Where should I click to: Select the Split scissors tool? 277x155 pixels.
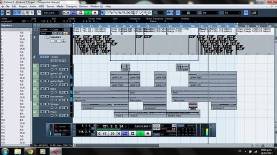click(111, 13)
